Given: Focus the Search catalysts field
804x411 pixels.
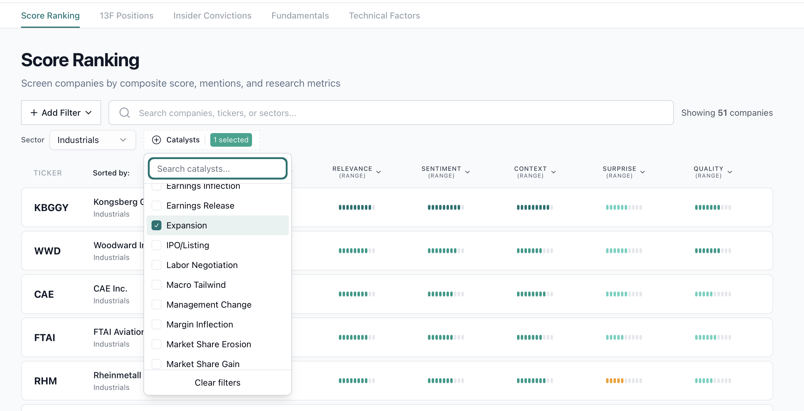Looking at the screenshot, I should tap(217, 169).
